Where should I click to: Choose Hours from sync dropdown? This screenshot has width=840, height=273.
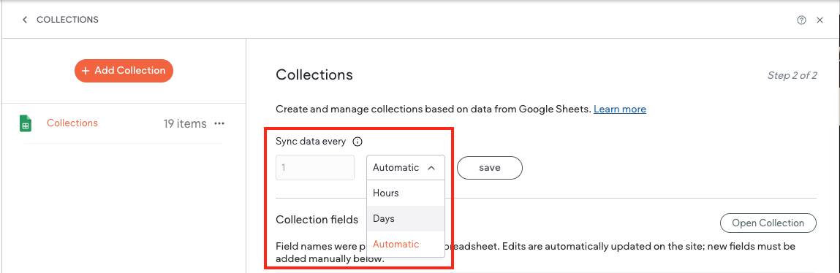point(406,193)
